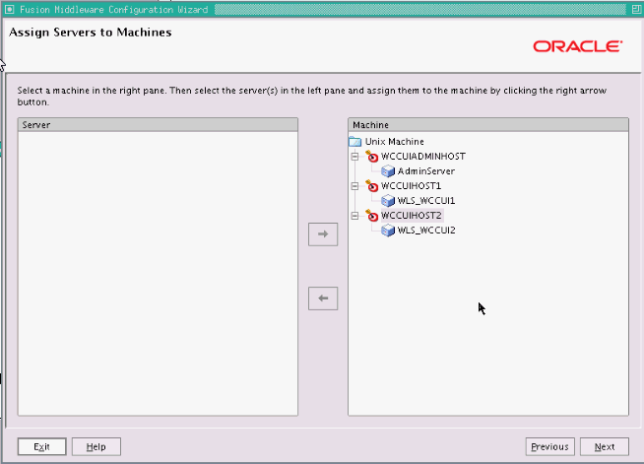
Task: Click the WLS_WCCUI1 server cube icon
Action: point(388,201)
